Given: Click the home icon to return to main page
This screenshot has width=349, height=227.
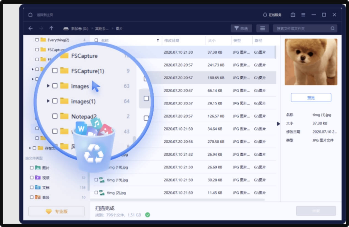Looking at the screenshot, I should [x=30, y=15].
